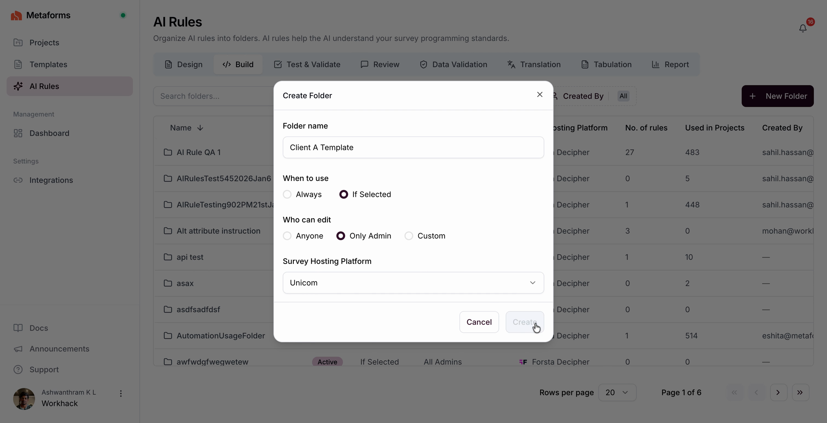Screen dimensions: 827x423
Task: Click the Announcements megaphone icon
Action: (x=18, y=349)
